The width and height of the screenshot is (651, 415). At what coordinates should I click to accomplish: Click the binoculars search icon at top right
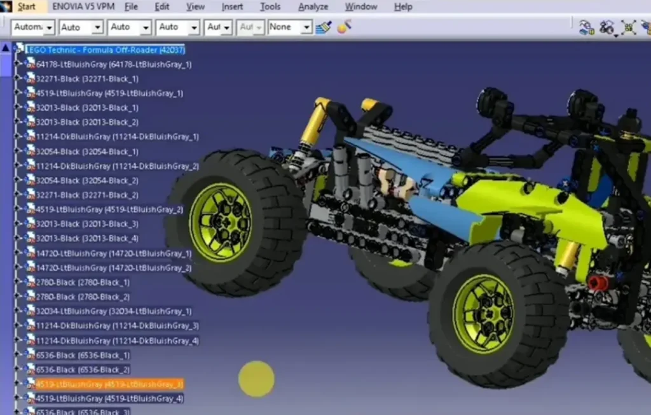point(606,27)
